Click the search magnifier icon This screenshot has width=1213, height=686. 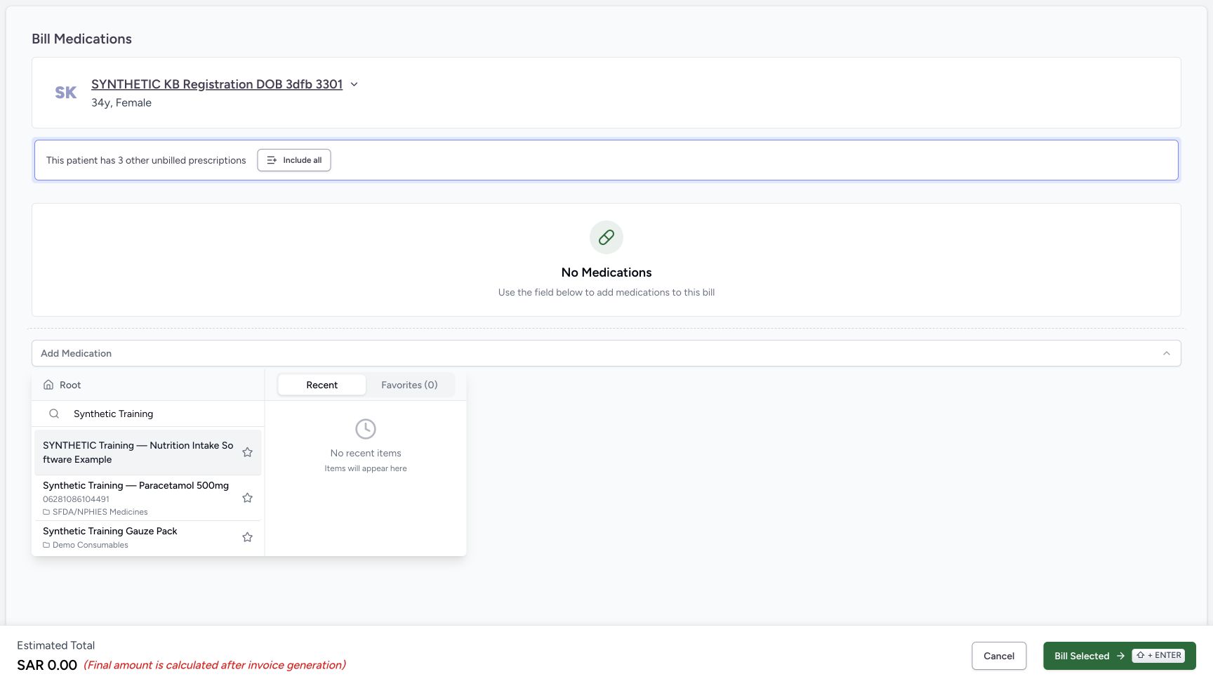click(x=54, y=414)
